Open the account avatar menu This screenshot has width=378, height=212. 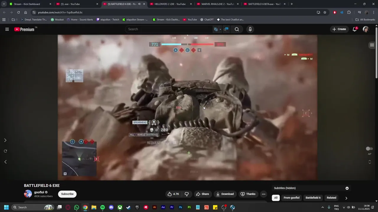point(366,29)
